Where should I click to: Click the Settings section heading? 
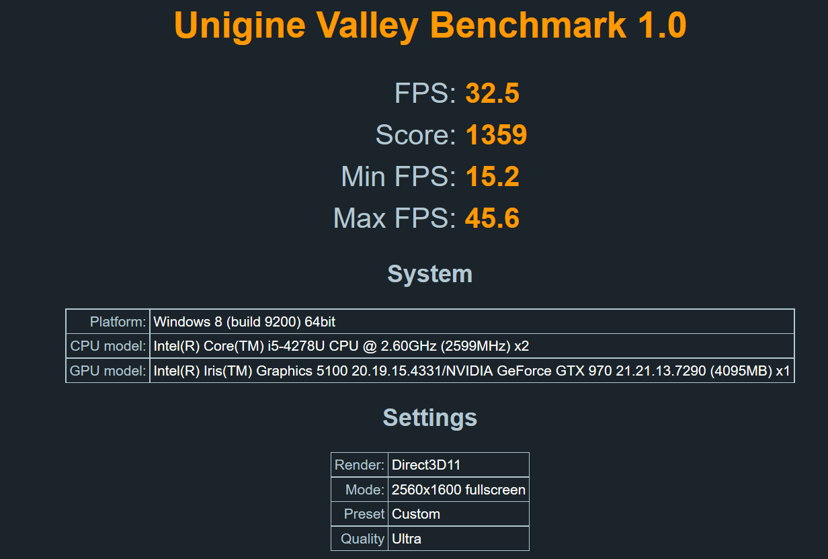coord(430,417)
